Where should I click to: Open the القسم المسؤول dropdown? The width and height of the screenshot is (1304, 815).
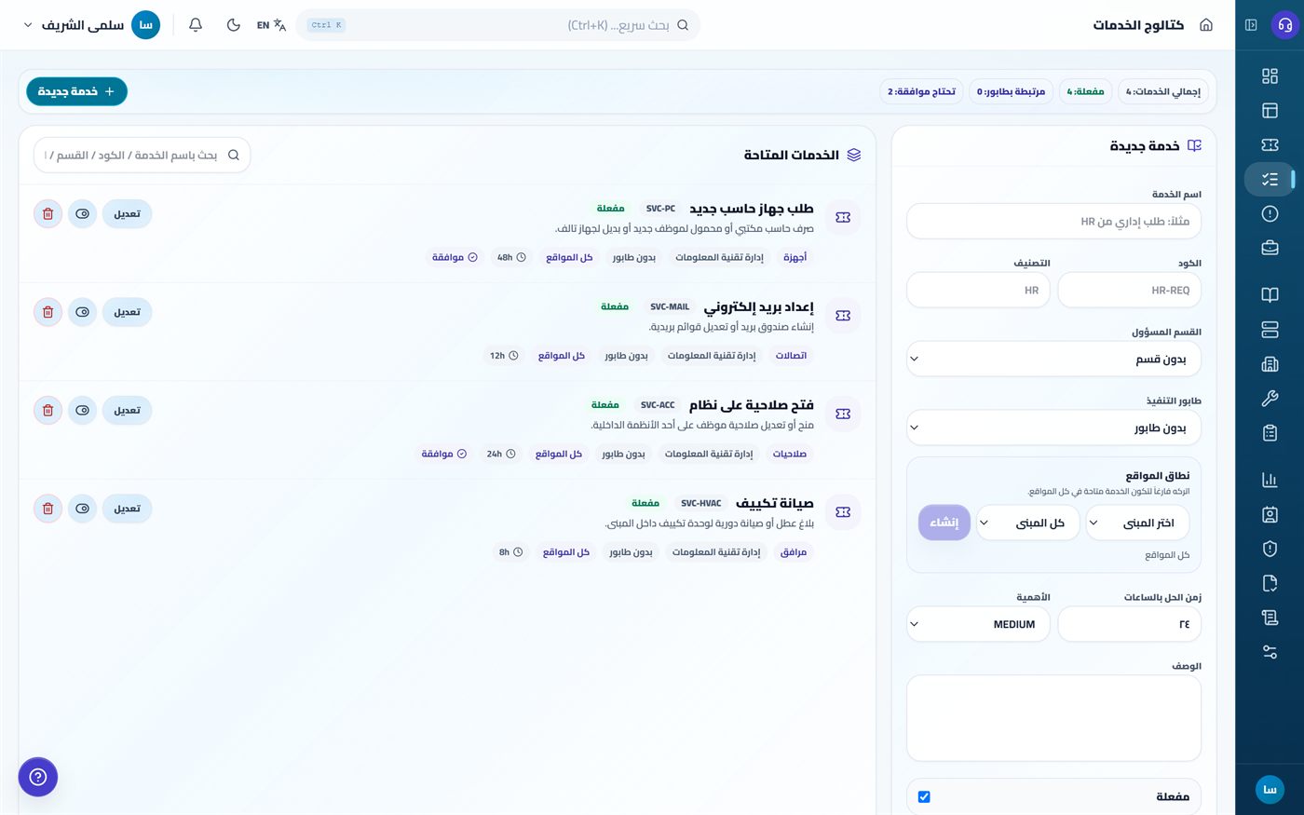[x=1053, y=360]
